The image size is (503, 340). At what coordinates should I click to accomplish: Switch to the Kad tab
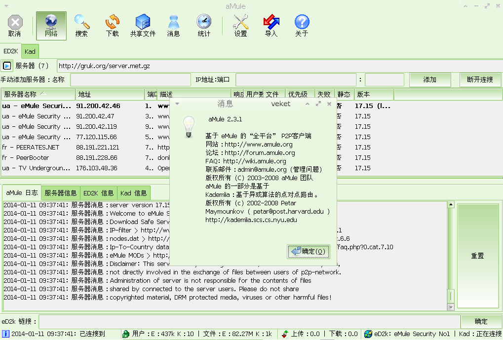[x=30, y=51]
